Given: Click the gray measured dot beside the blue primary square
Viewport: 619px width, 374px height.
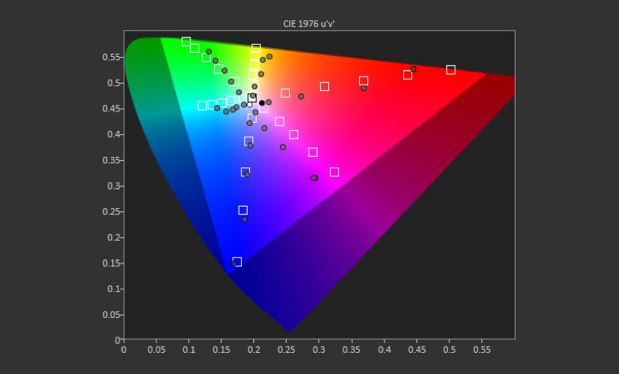Looking at the screenshot, I should click(234, 263).
